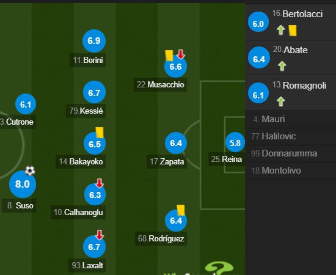The height and width of the screenshot is (275, 336).
Task: Click Bertolacci's yellow card in bench list
Action: point(293,31)
